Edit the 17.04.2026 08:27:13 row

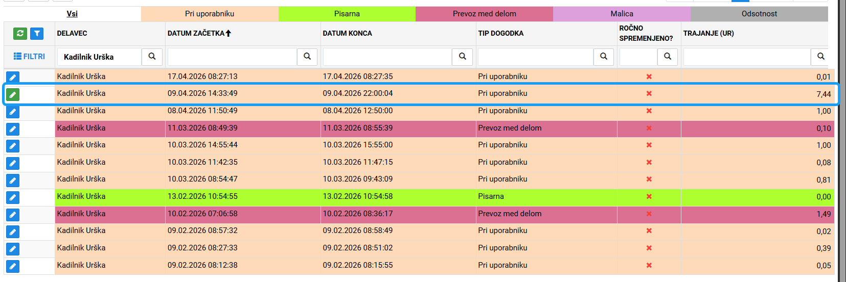13,78
